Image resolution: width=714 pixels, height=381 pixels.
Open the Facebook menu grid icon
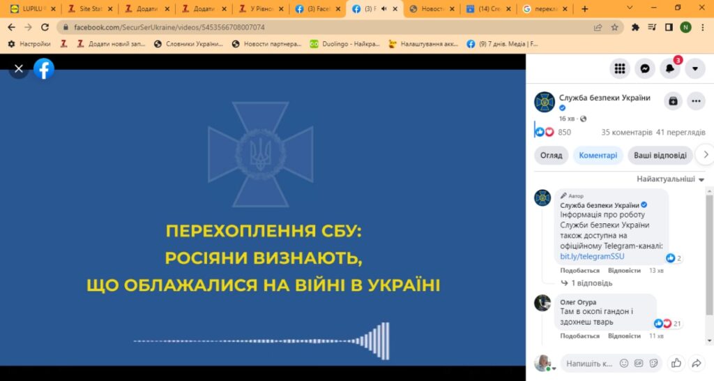tap(619, 68)
